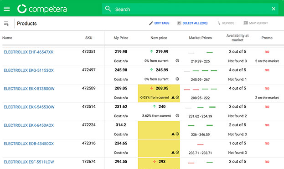The width and height of the screenshot is (284, 169).
Task: Click market price bars for 231.62 - 254.19
Action: click(x=200, y=107)
